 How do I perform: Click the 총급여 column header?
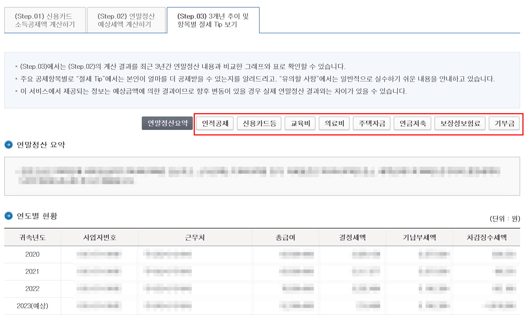(285, 237)
